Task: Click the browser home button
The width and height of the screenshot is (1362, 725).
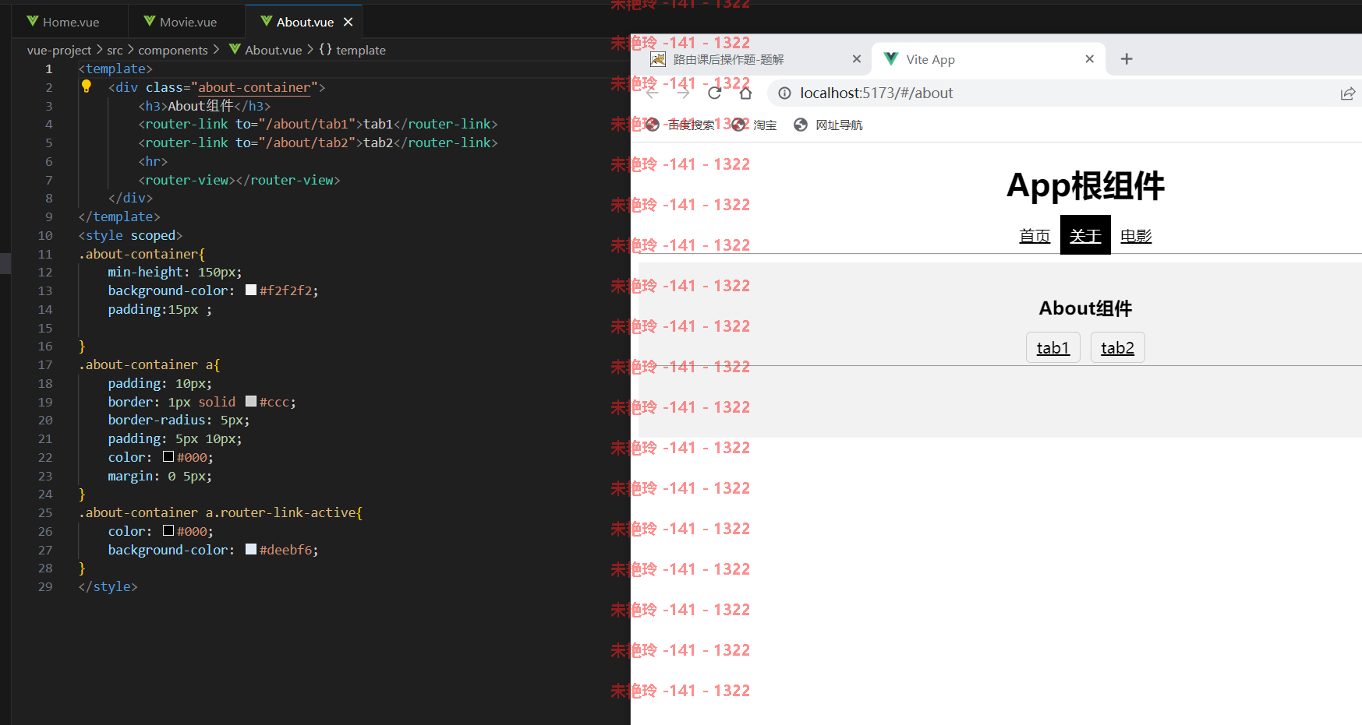Action: click(x=745, y=93)
